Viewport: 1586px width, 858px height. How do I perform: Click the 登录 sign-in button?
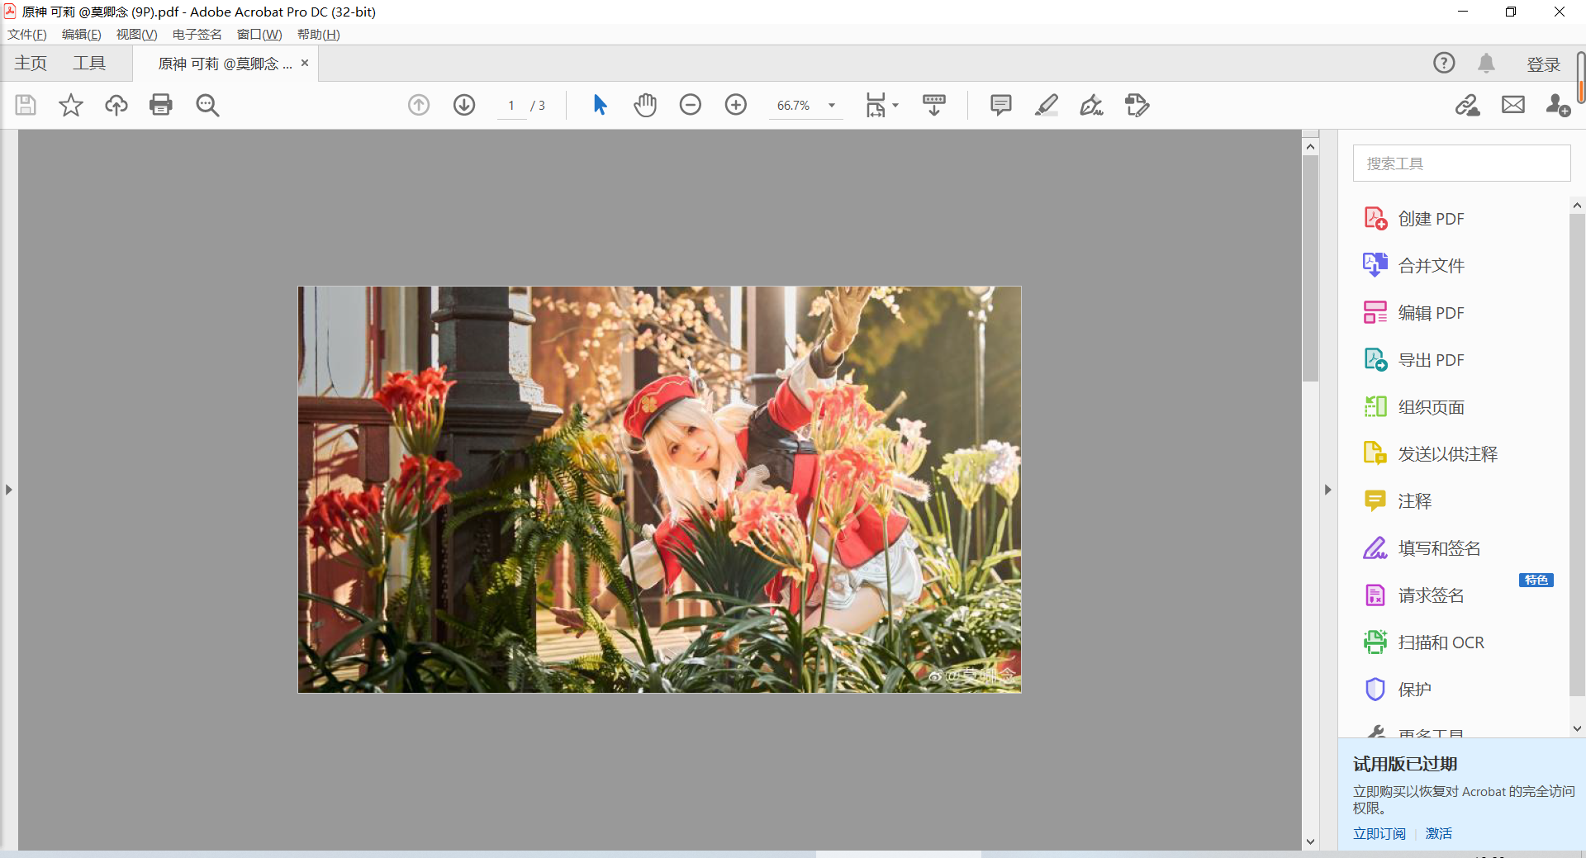coord(1544,64)
